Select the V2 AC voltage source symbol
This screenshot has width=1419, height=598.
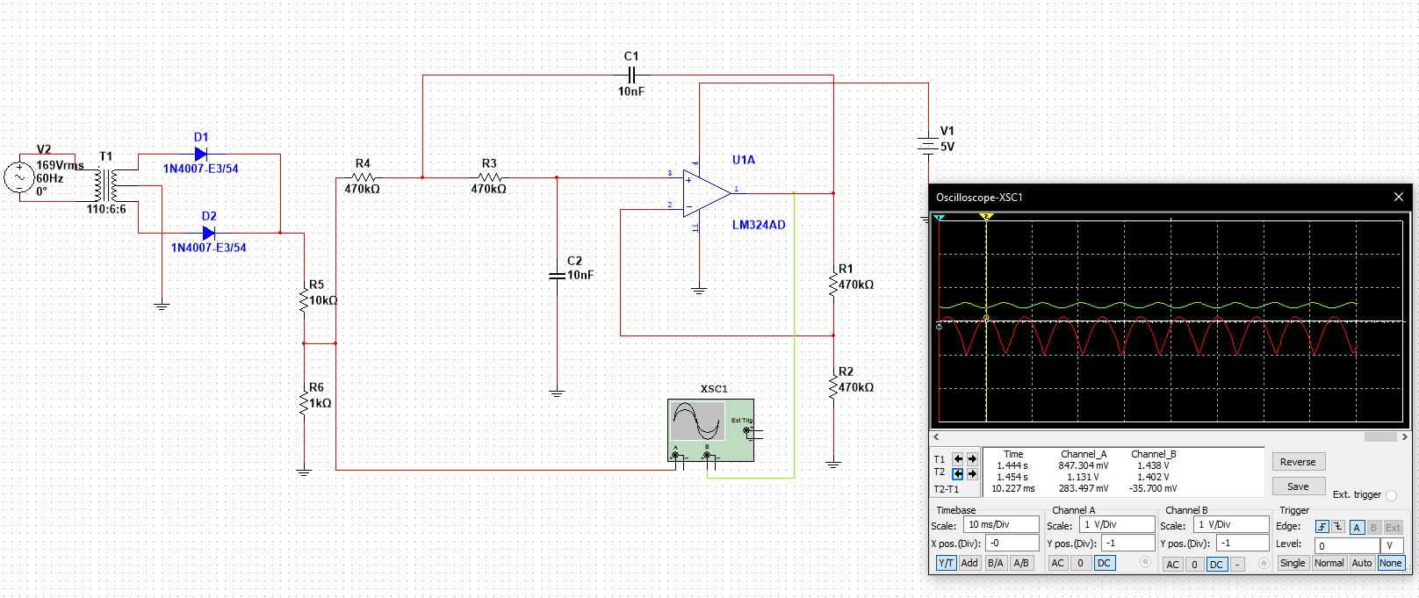pos(20,178)
